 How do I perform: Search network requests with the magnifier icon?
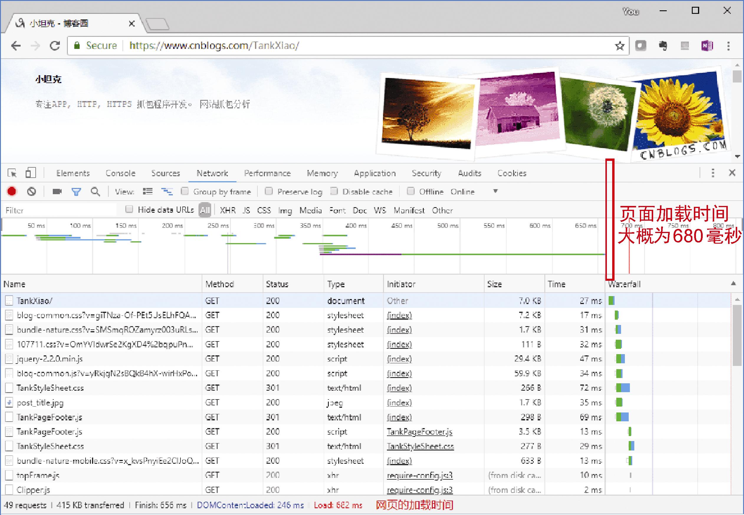click(x=96, y=191)
